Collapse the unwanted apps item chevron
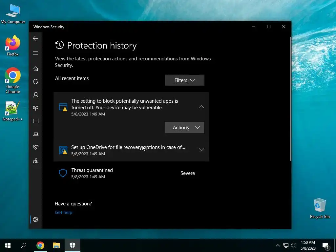Image resolution: width=336 pixels, height=252 pixels. (201, 107)
